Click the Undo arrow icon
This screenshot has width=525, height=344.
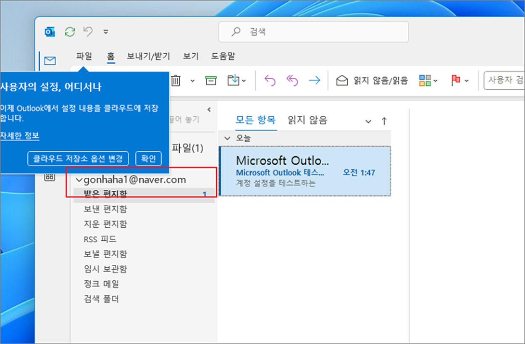(x=88, y=32)
